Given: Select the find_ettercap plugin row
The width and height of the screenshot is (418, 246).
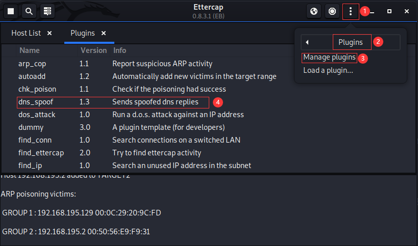Looking at the screenshot, I should pos(112,153).
